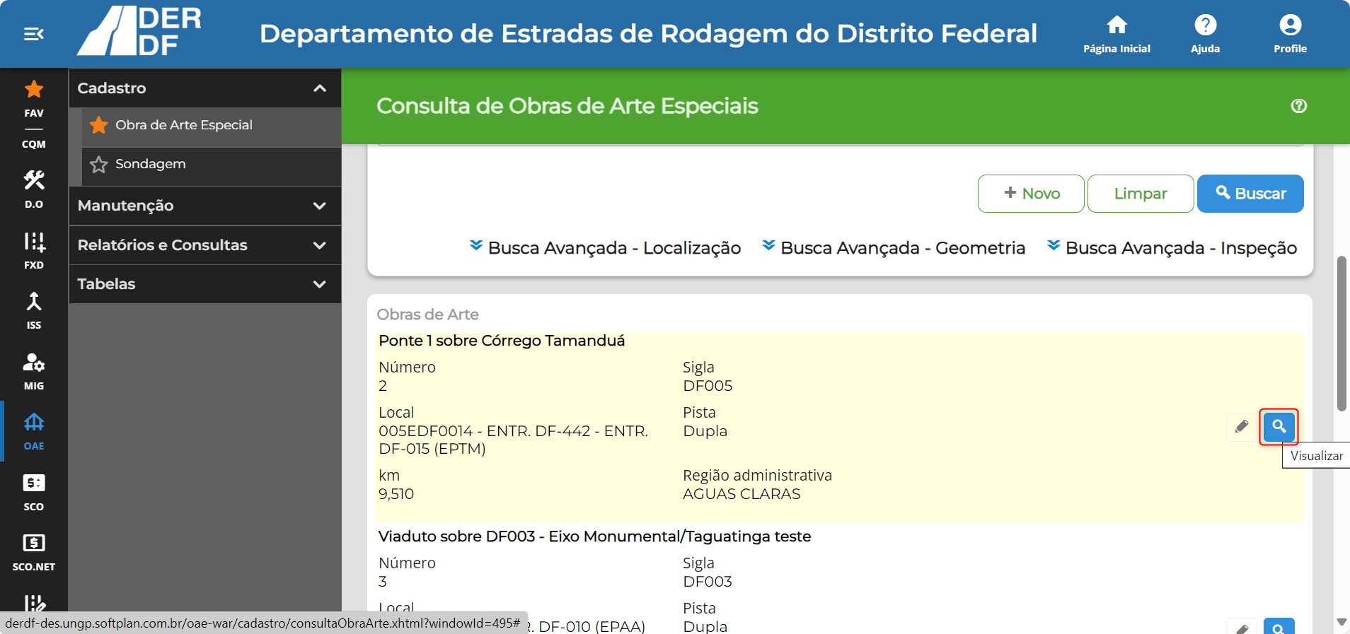This screenshot has height=634, width=1350.
Task: Open the SCO module icon
Action: pyautogui.click(x=34, y=492)
